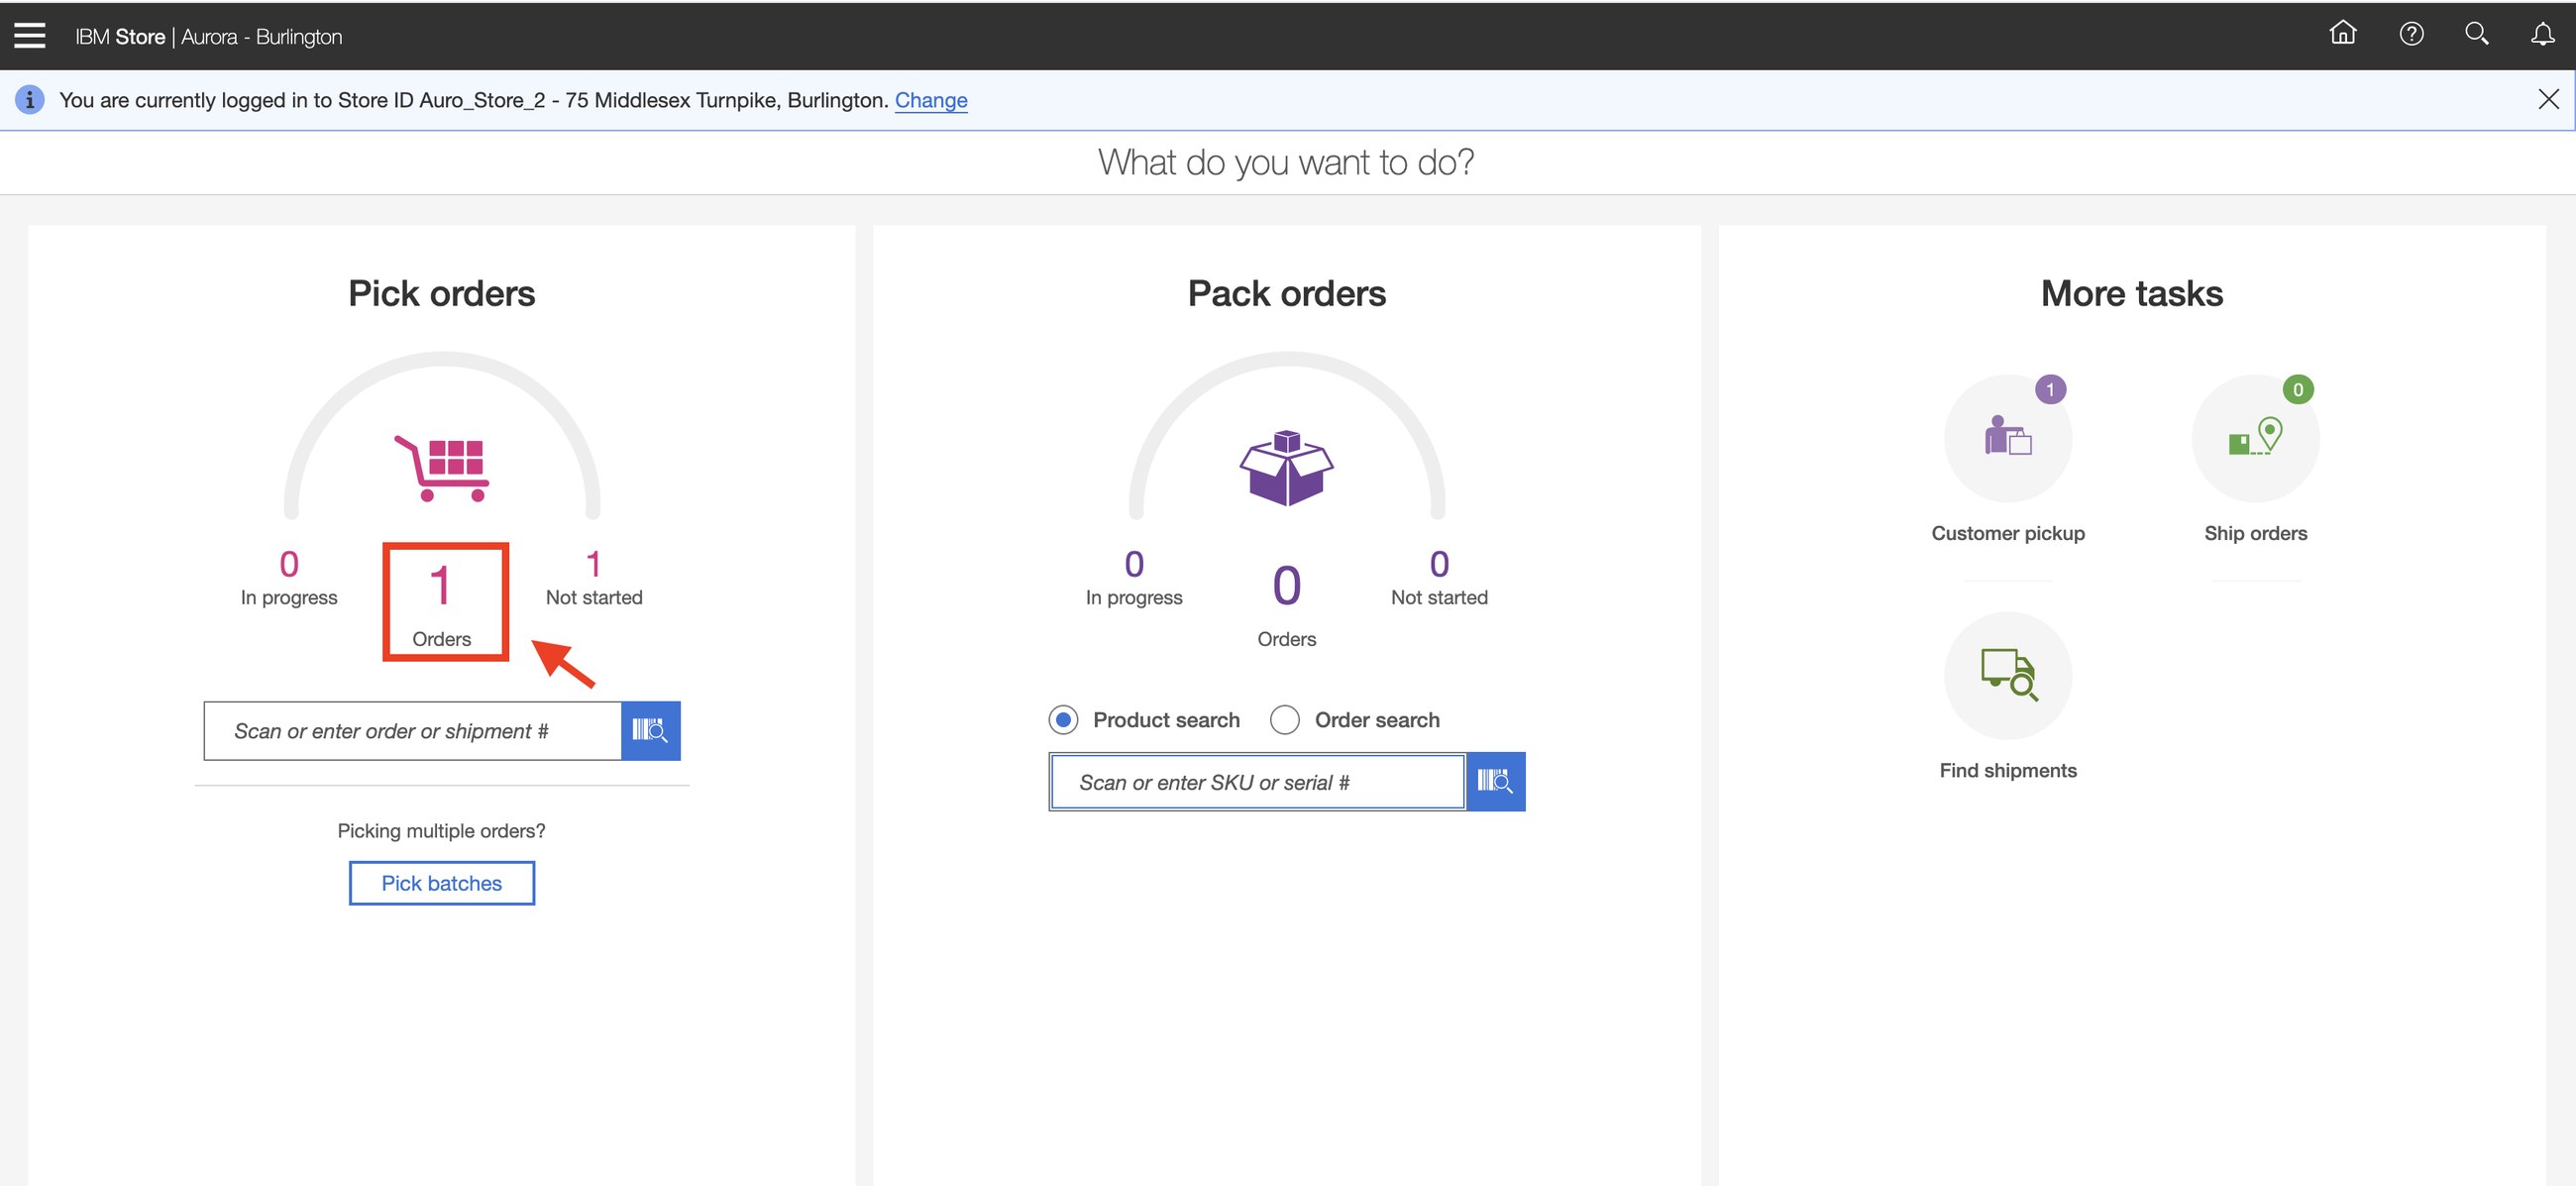Click the Pack orders heading
The width and height of the screenshot is (2576, 1186).
click(x=1286, y=293)
